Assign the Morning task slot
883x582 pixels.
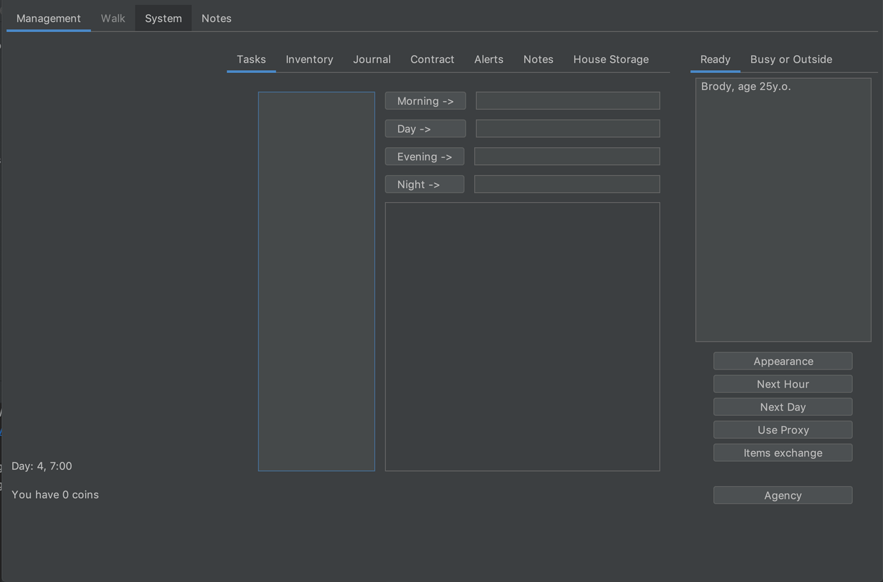coord(425,100)
